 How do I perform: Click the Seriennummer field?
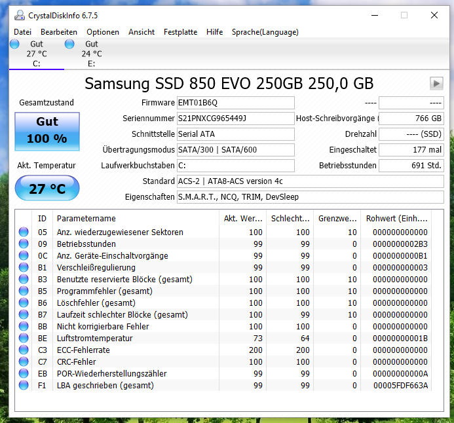click(236, 119)
